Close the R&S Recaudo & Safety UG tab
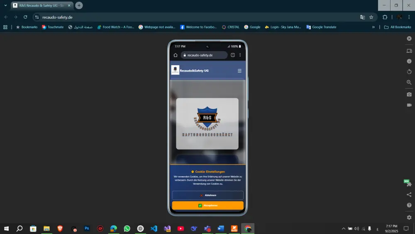 pos(69,5)
